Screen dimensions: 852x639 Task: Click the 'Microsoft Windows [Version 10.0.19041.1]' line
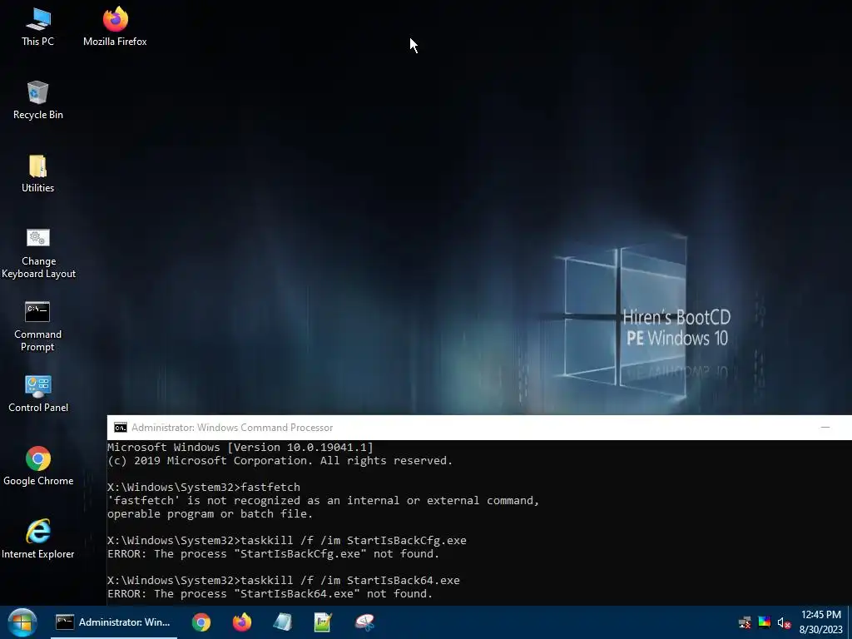click(240, 447)
